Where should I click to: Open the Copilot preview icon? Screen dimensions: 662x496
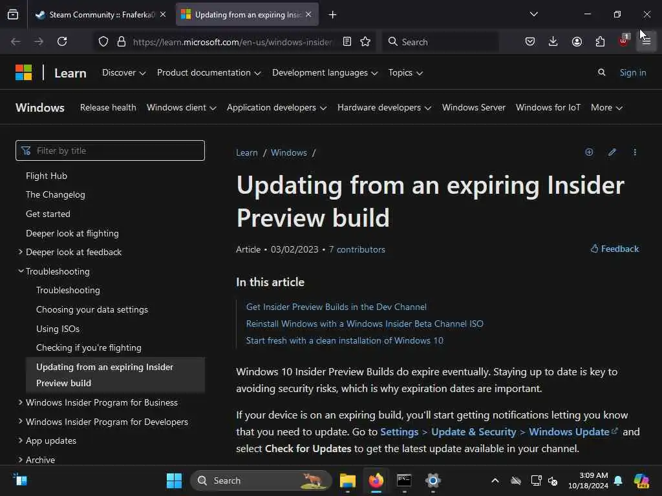click(641, 480)
